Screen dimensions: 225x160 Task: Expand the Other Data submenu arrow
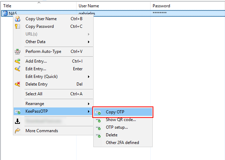[89, 42]
